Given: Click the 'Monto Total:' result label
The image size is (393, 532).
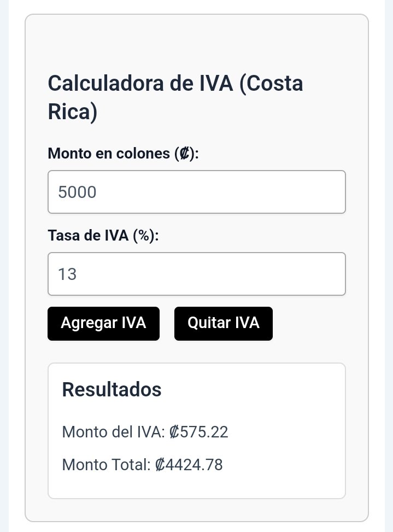Looking at the screenshot, I should pos(106,465).
